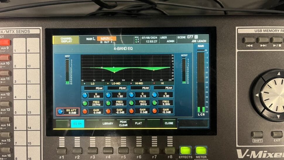Select the HI band GAIN knob
Image resolution: width=284 pixels, height=160 pixels.
coord(154,111)
